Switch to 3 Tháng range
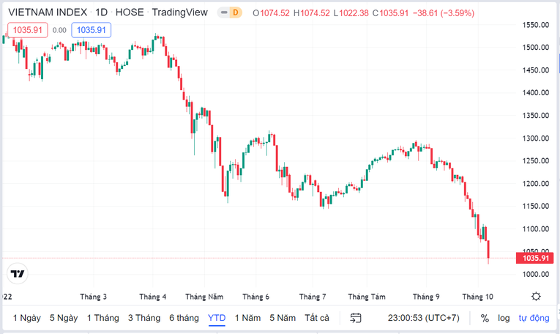The image size is (560, 334). click(x=144, y=318)
